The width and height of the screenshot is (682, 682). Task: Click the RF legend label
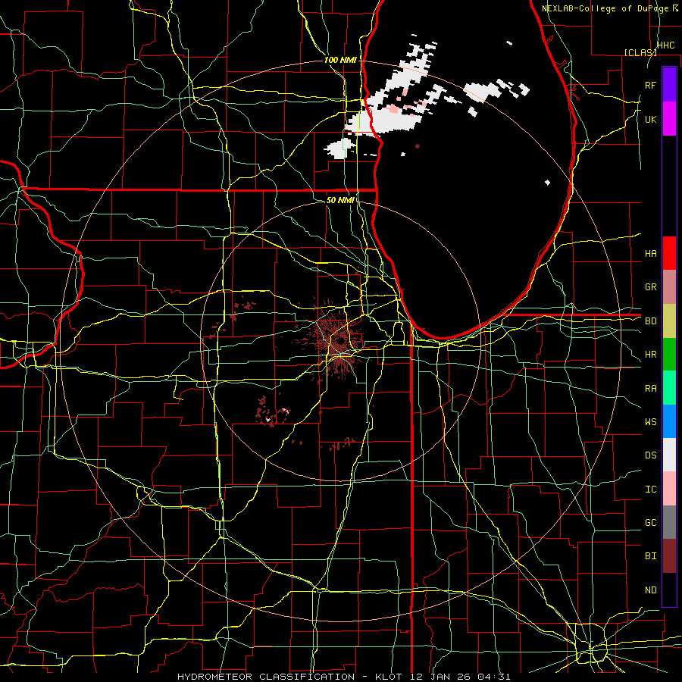click(651, 85)
